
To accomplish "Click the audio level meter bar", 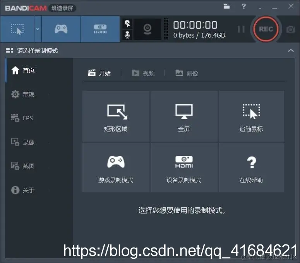I will 166,29.
